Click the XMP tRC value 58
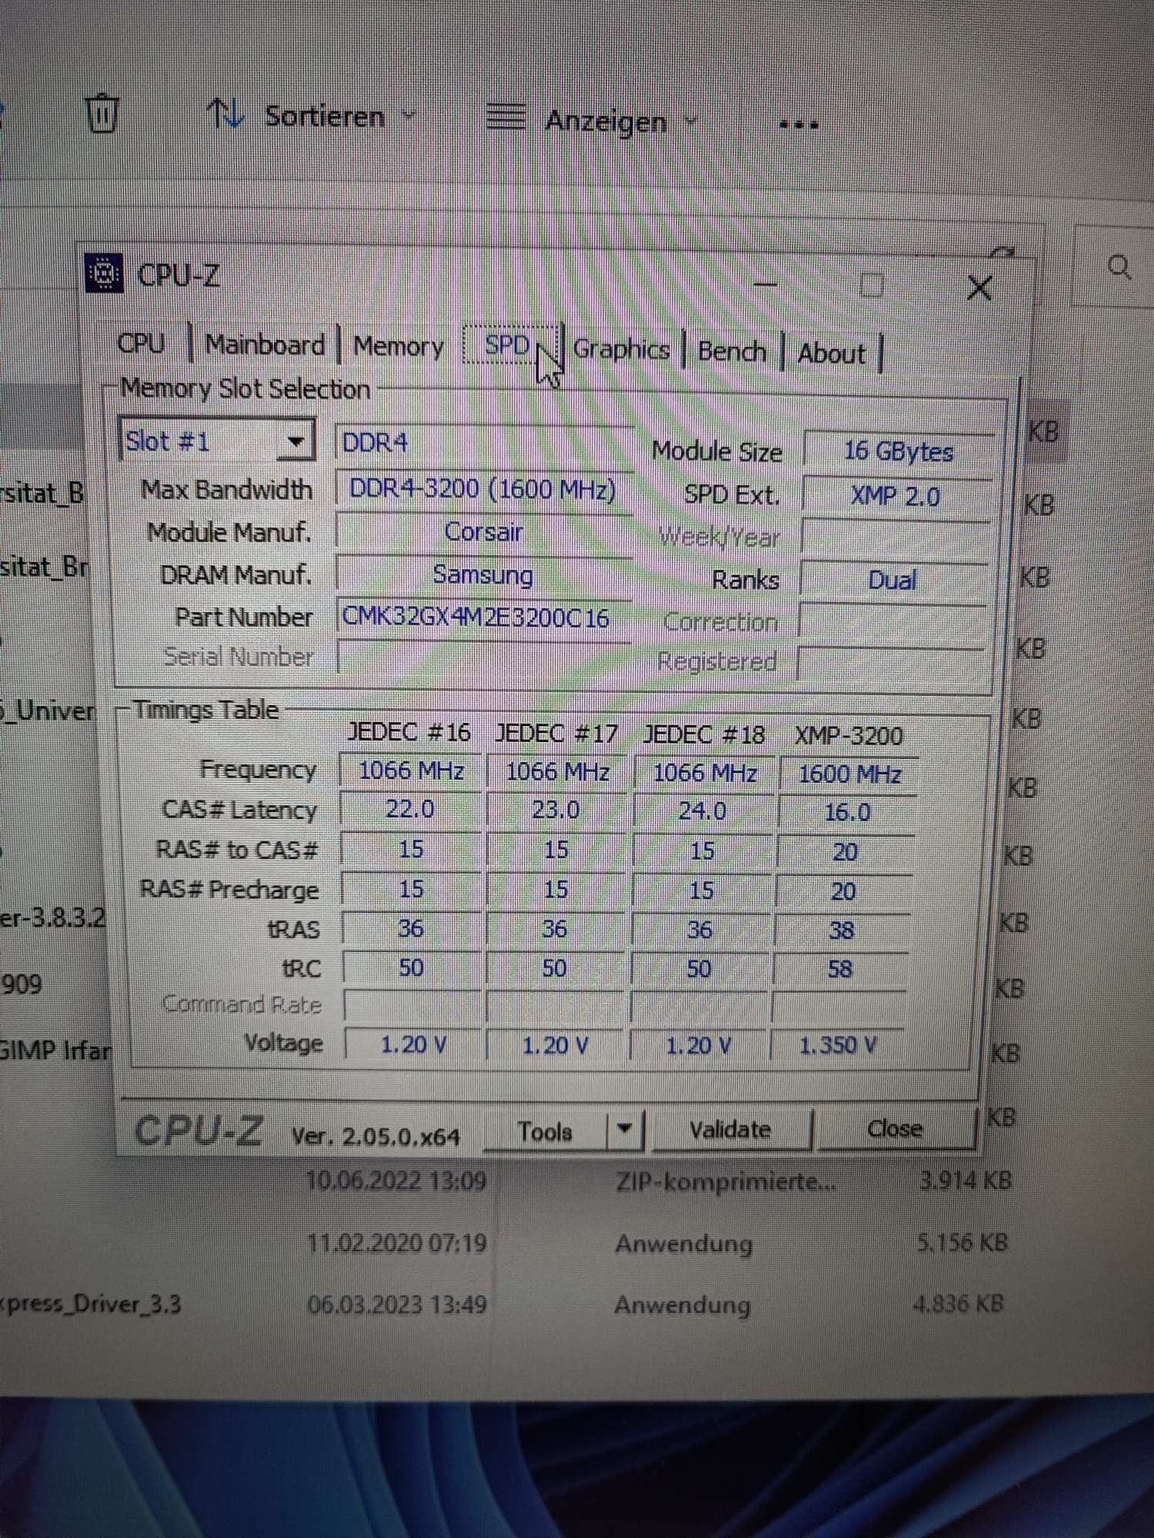1154x1538 pixels. click(x=840, y=969)
